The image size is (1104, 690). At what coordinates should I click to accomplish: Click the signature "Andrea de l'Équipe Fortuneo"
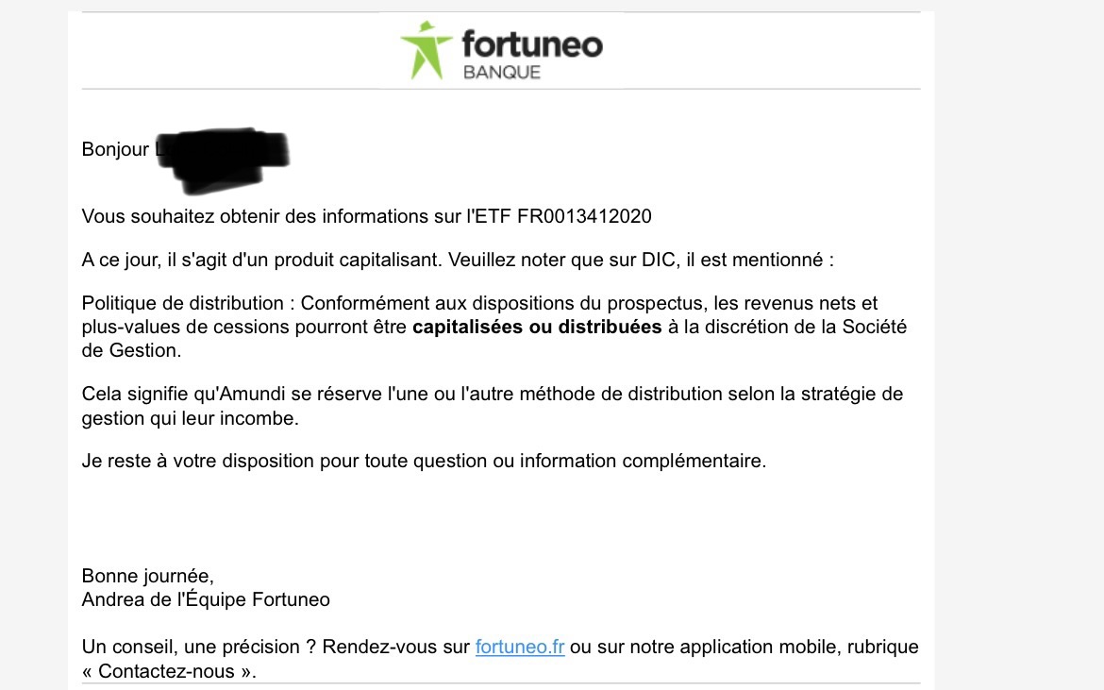(206, 599)
